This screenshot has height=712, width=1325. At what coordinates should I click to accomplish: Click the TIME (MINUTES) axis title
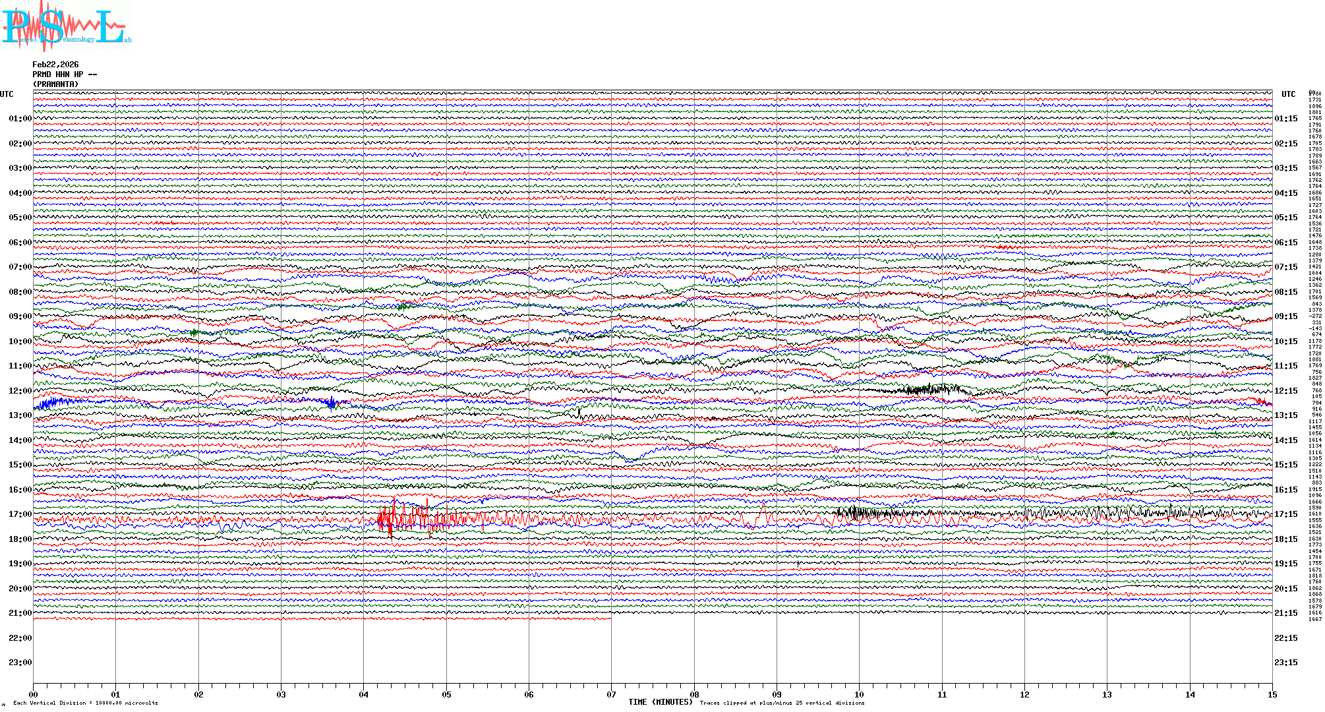(x=660, y=702)
